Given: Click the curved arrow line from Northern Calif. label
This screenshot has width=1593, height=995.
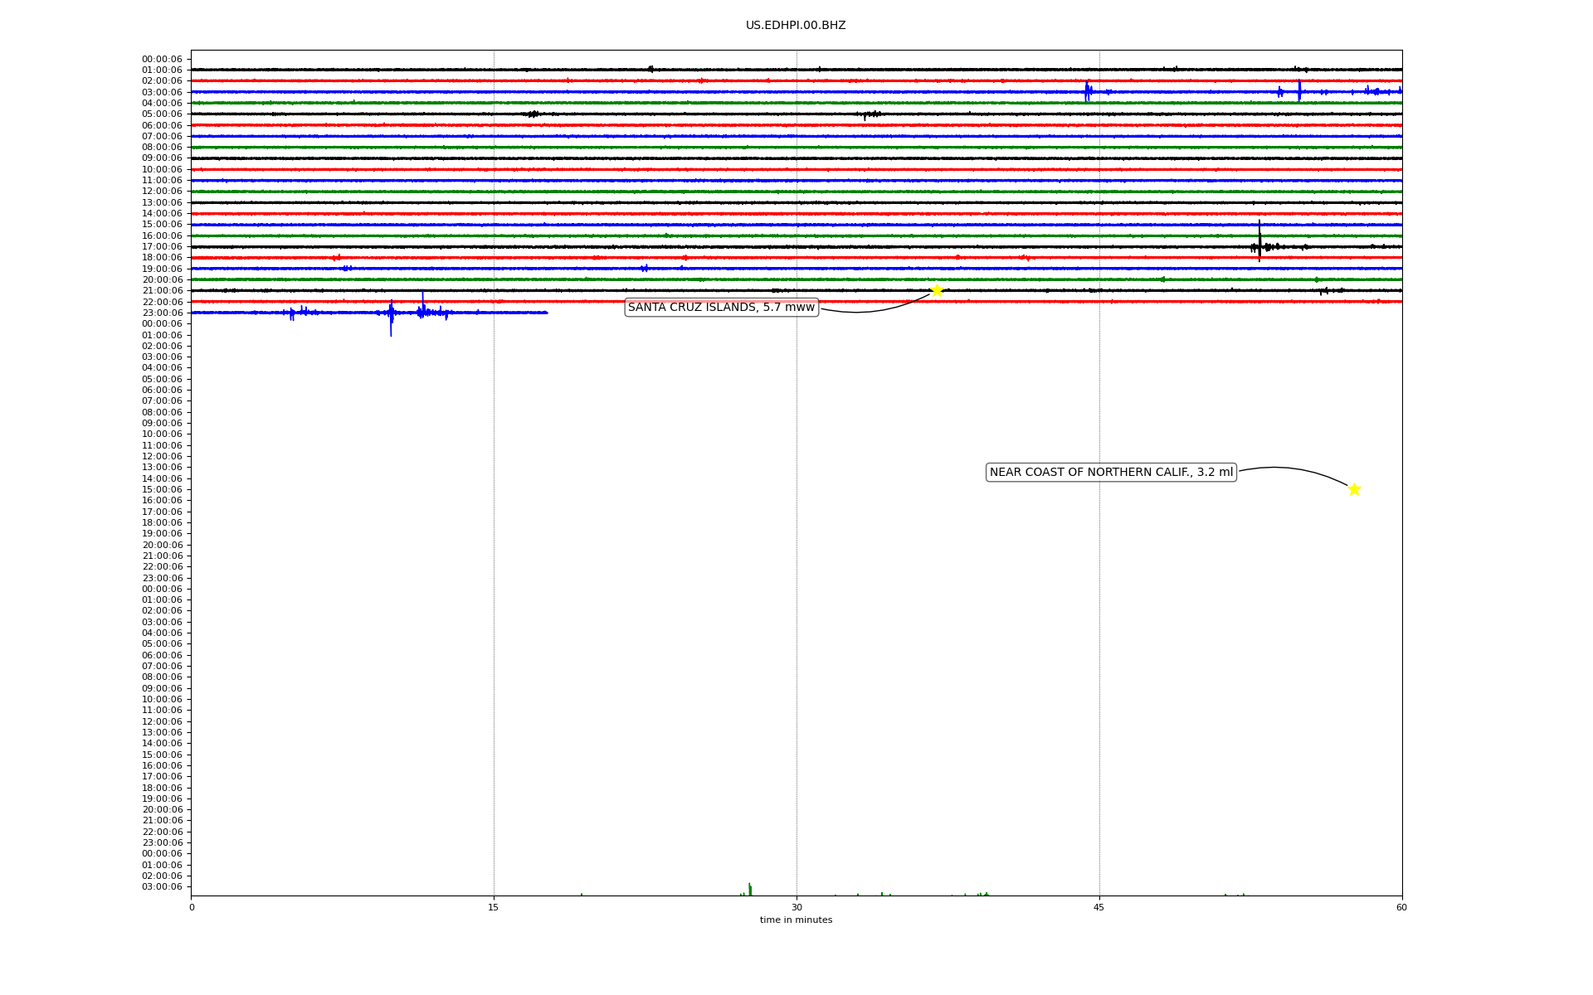Looking at the screenshot, I should coord(1294,468).
